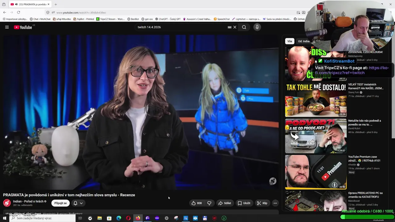Open the SpeechChat bookmark

222,19
